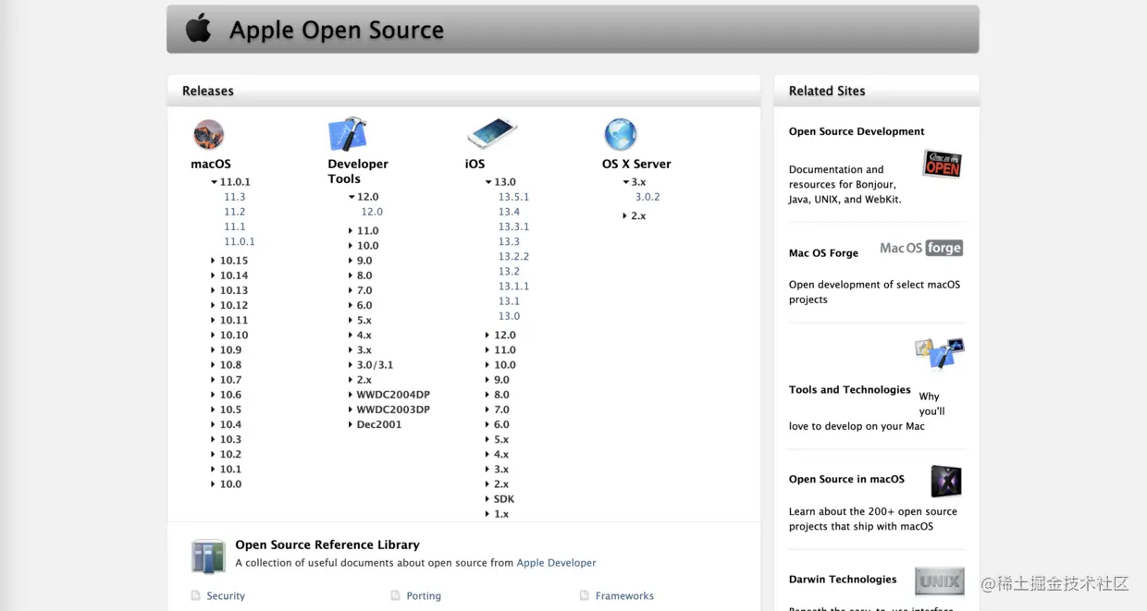
Task: Click the Mac OS Forge heading
Action: pos(823,253)
